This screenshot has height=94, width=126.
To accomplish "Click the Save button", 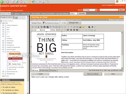I will [113, 74].
